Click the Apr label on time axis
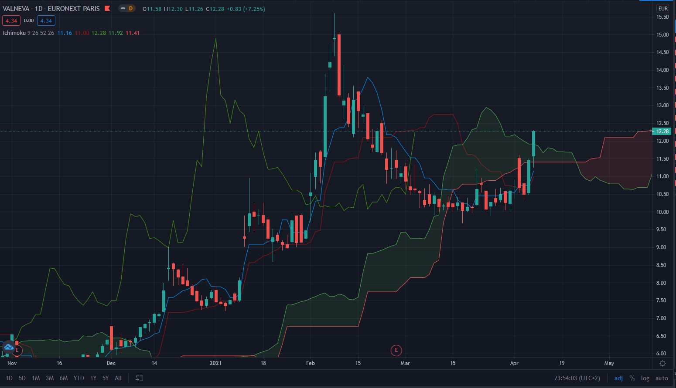 (x=514, y=363)
